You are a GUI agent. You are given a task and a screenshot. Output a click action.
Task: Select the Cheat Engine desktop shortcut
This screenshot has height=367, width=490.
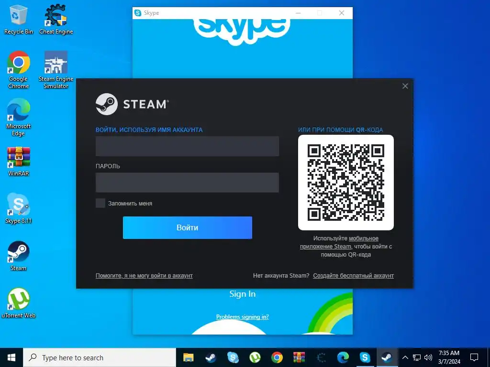[x=56, y=19]
